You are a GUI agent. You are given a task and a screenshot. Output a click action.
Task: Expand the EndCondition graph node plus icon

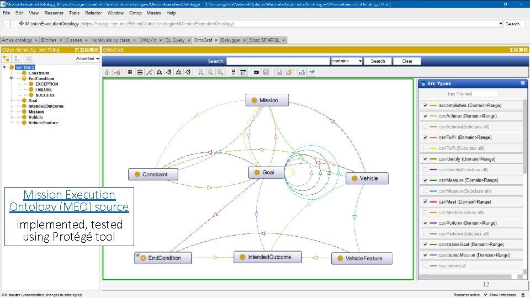click(x=137, y=255)
